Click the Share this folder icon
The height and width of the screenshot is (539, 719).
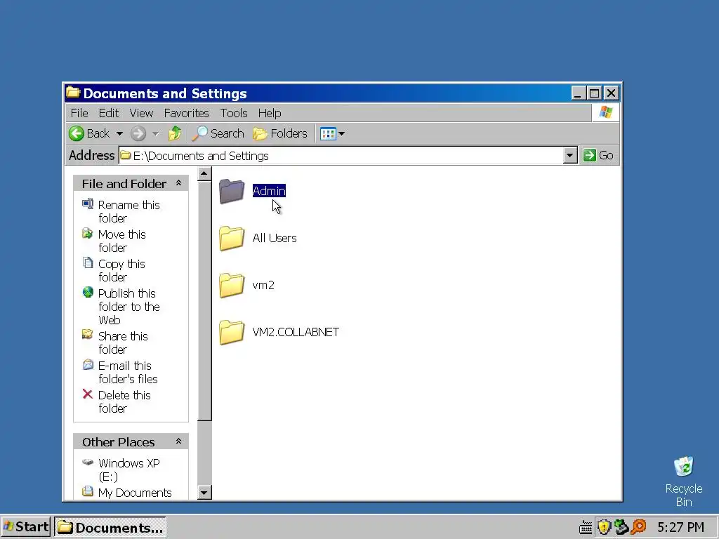88,335
